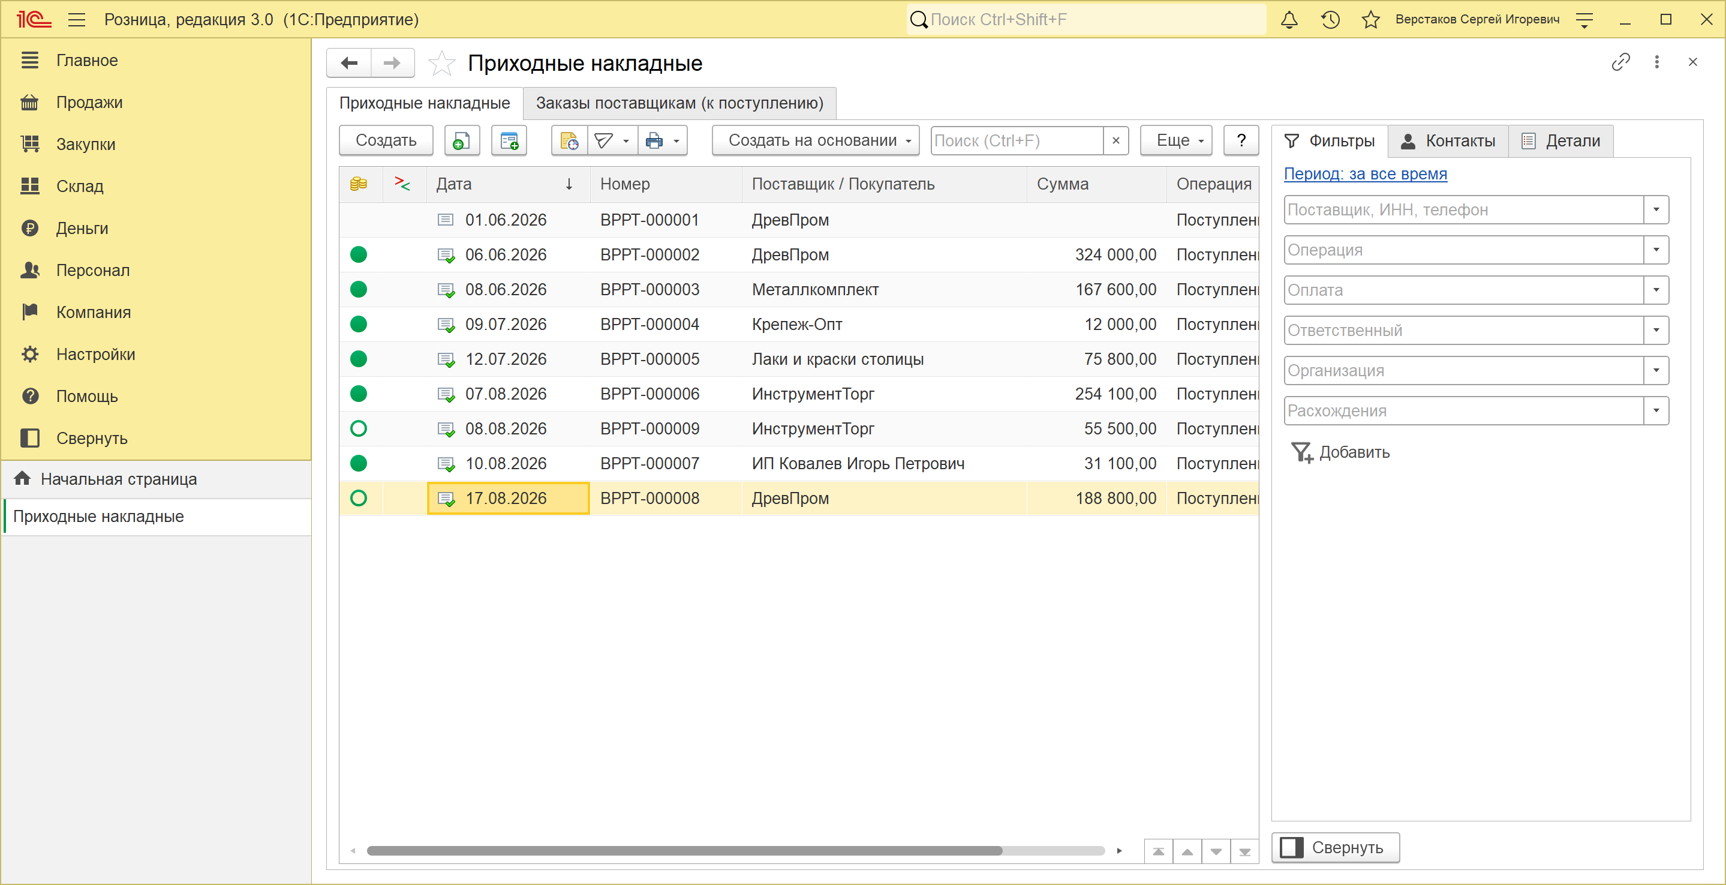Image resolution: width=1726 pixels, height=885 pixels.
Task: Select the invoice from Крепеж-Опт
Action: point(799,325)
